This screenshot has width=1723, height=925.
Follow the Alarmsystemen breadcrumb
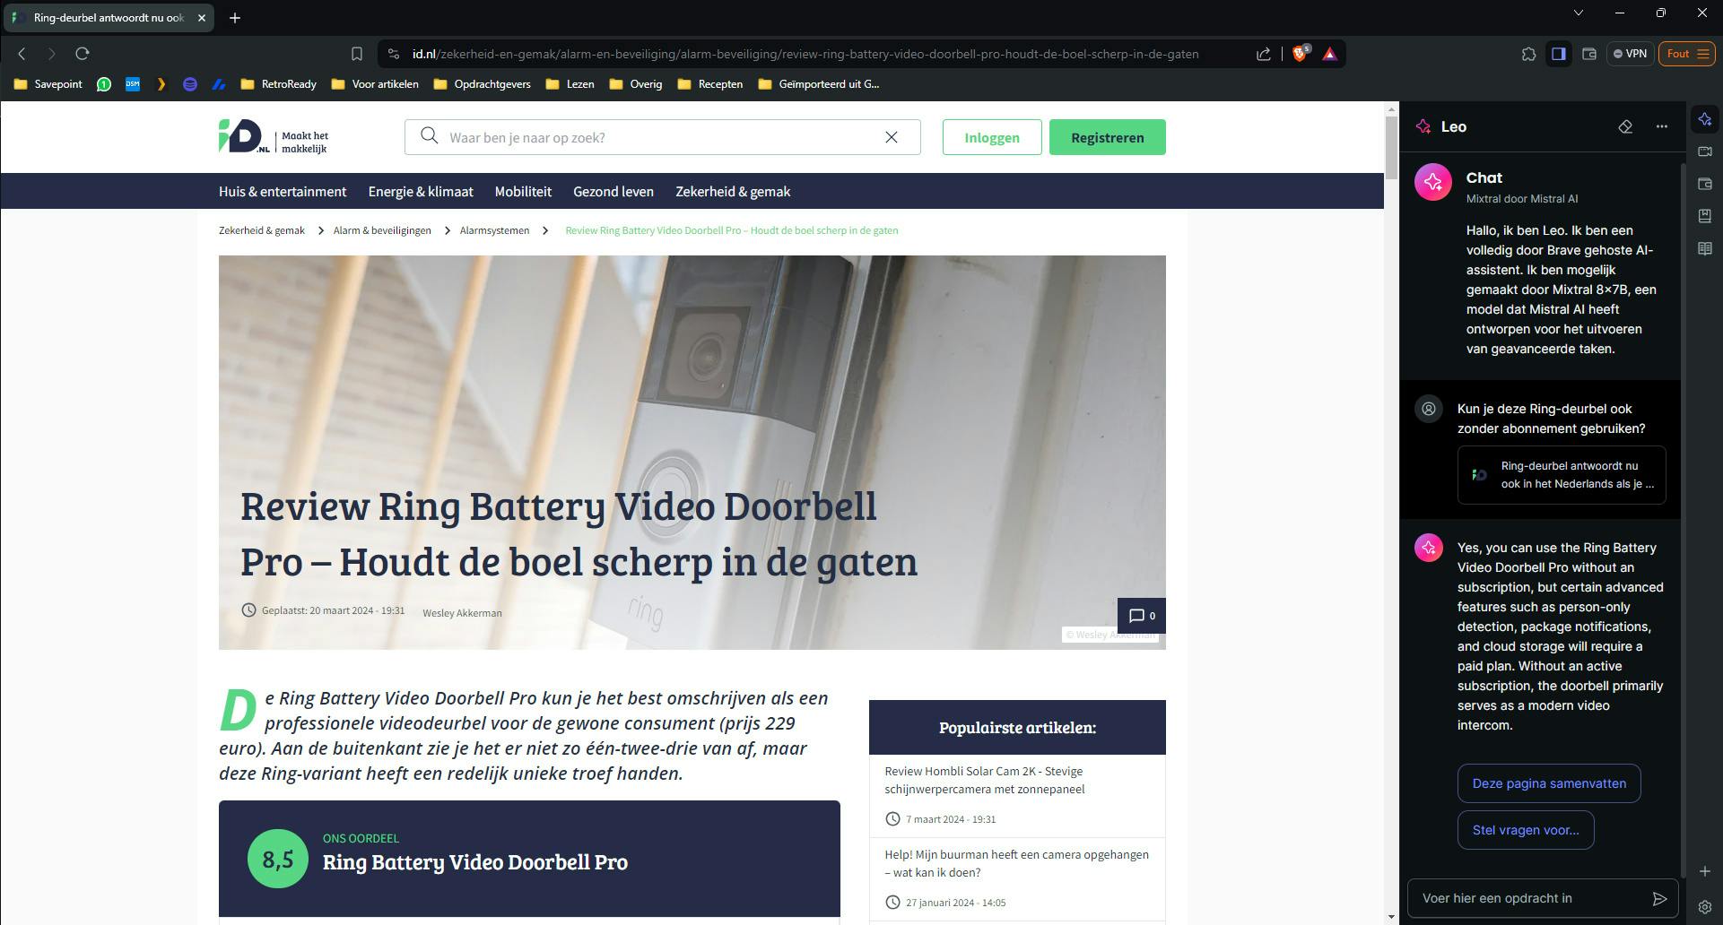click(494, 230)
